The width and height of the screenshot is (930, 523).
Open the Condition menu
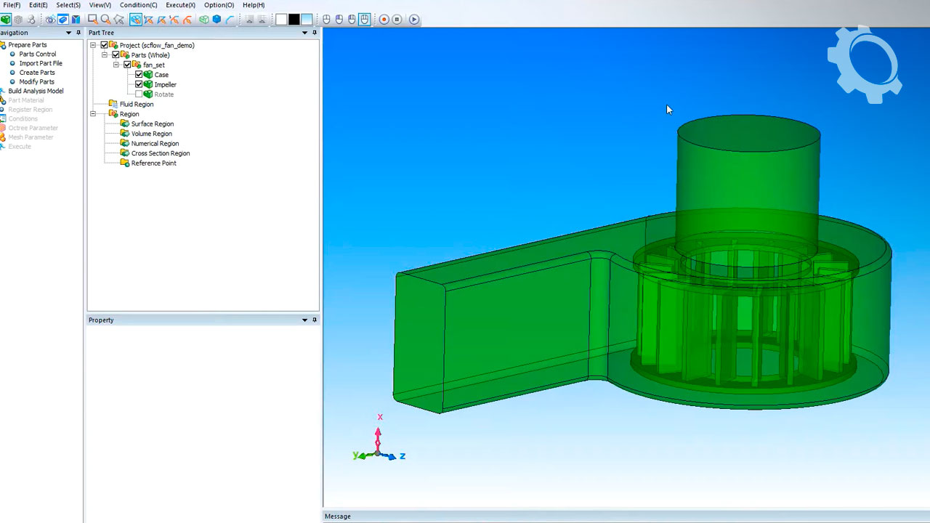[137, 5]
